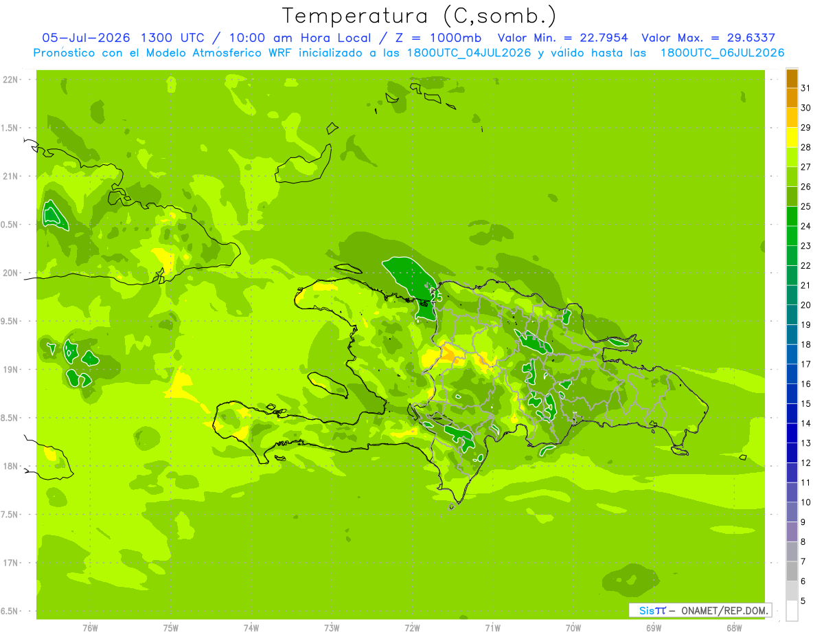Click the legend value '31'
This screenshot has height=637, width=824.
coord(805,88)
